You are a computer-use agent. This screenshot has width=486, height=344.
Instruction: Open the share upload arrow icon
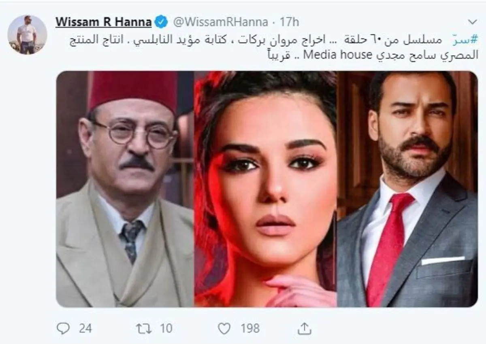[302, 328]
